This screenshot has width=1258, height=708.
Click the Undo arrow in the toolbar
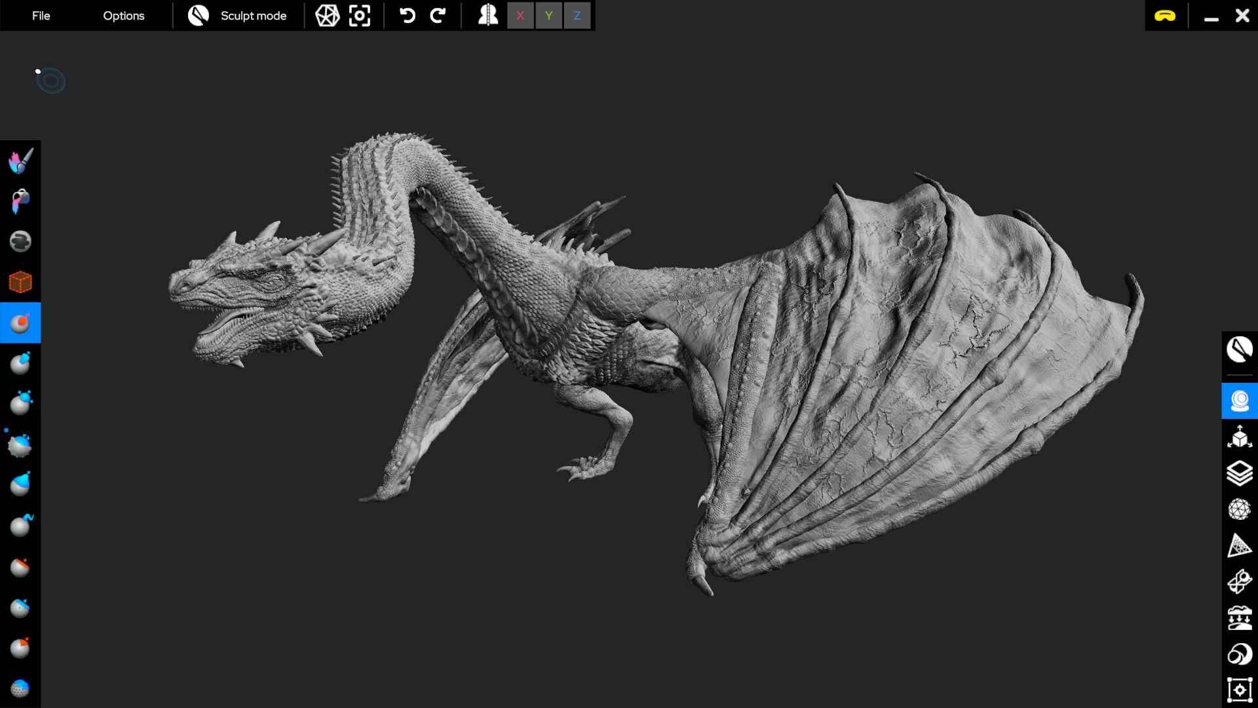pyautogui.click(x=407, y=15)
